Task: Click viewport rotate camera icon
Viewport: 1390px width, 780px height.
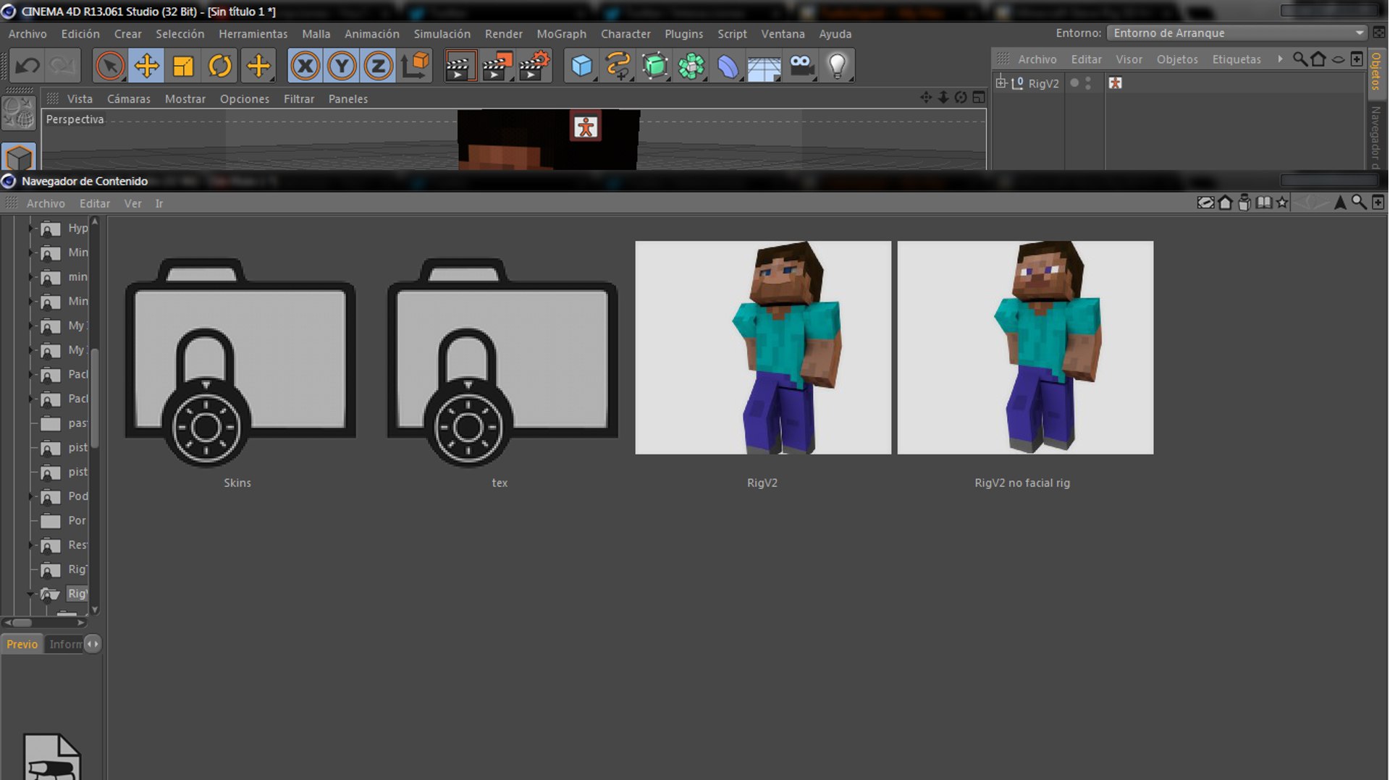Action: [x=961, y=98]
